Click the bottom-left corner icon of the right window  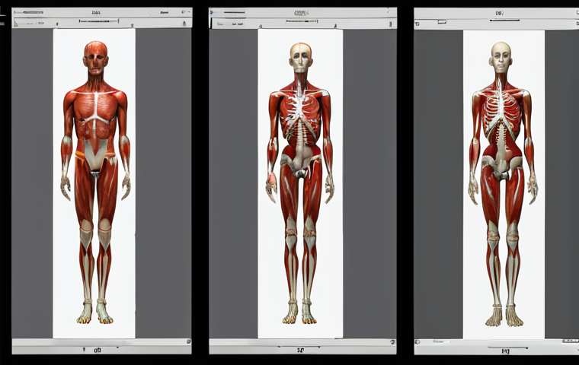click(x=417, y=342)
